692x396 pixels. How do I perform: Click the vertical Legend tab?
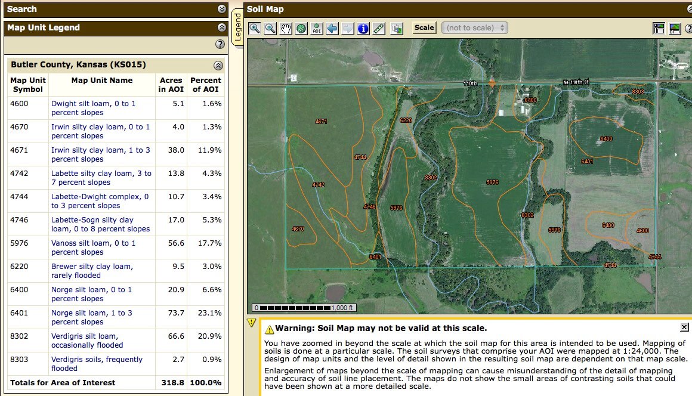tap(237, 27)
